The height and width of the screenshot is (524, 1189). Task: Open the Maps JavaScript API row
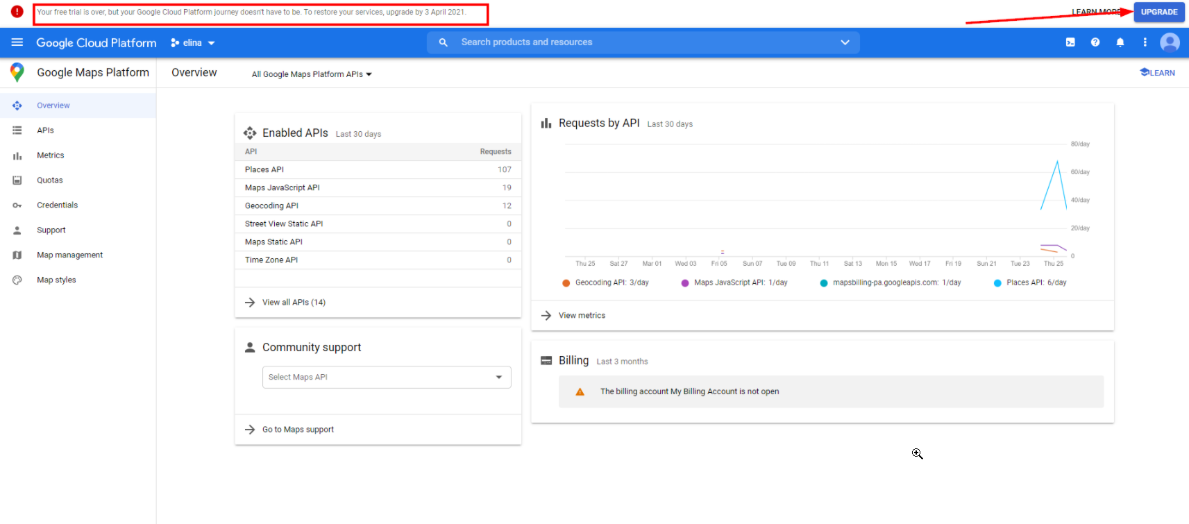(x=378, y=188)
